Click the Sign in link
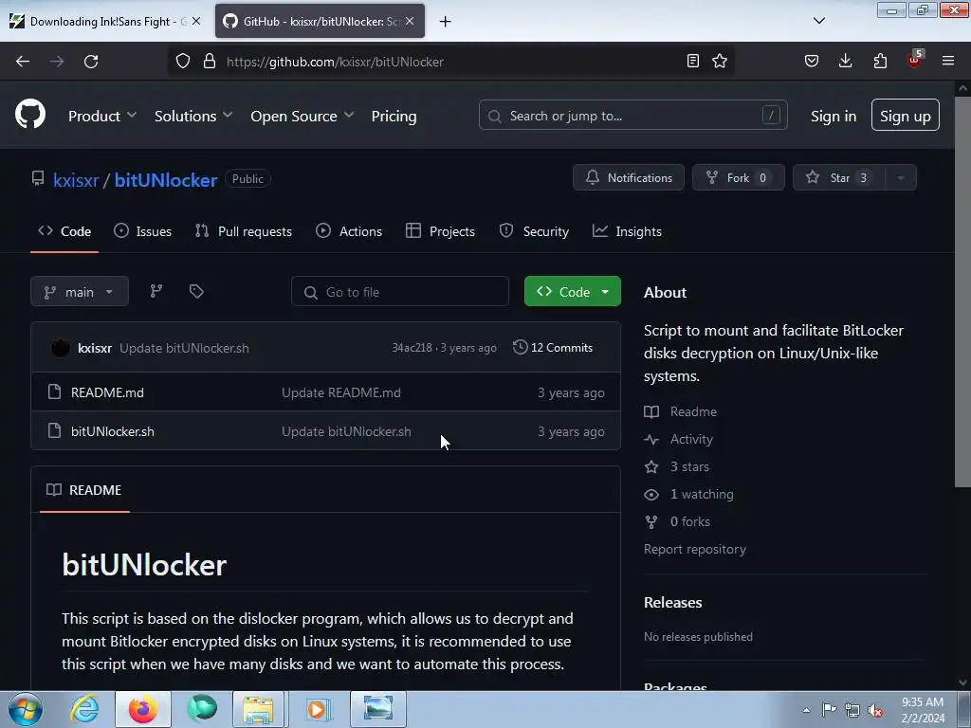The height and width of the screenshot is (728, 971). click(x=834, y=116)
